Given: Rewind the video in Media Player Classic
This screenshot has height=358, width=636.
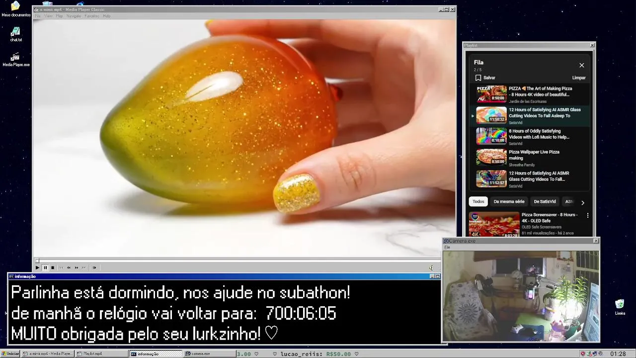Looking at the screenshot, I should [x=69, y=268].
